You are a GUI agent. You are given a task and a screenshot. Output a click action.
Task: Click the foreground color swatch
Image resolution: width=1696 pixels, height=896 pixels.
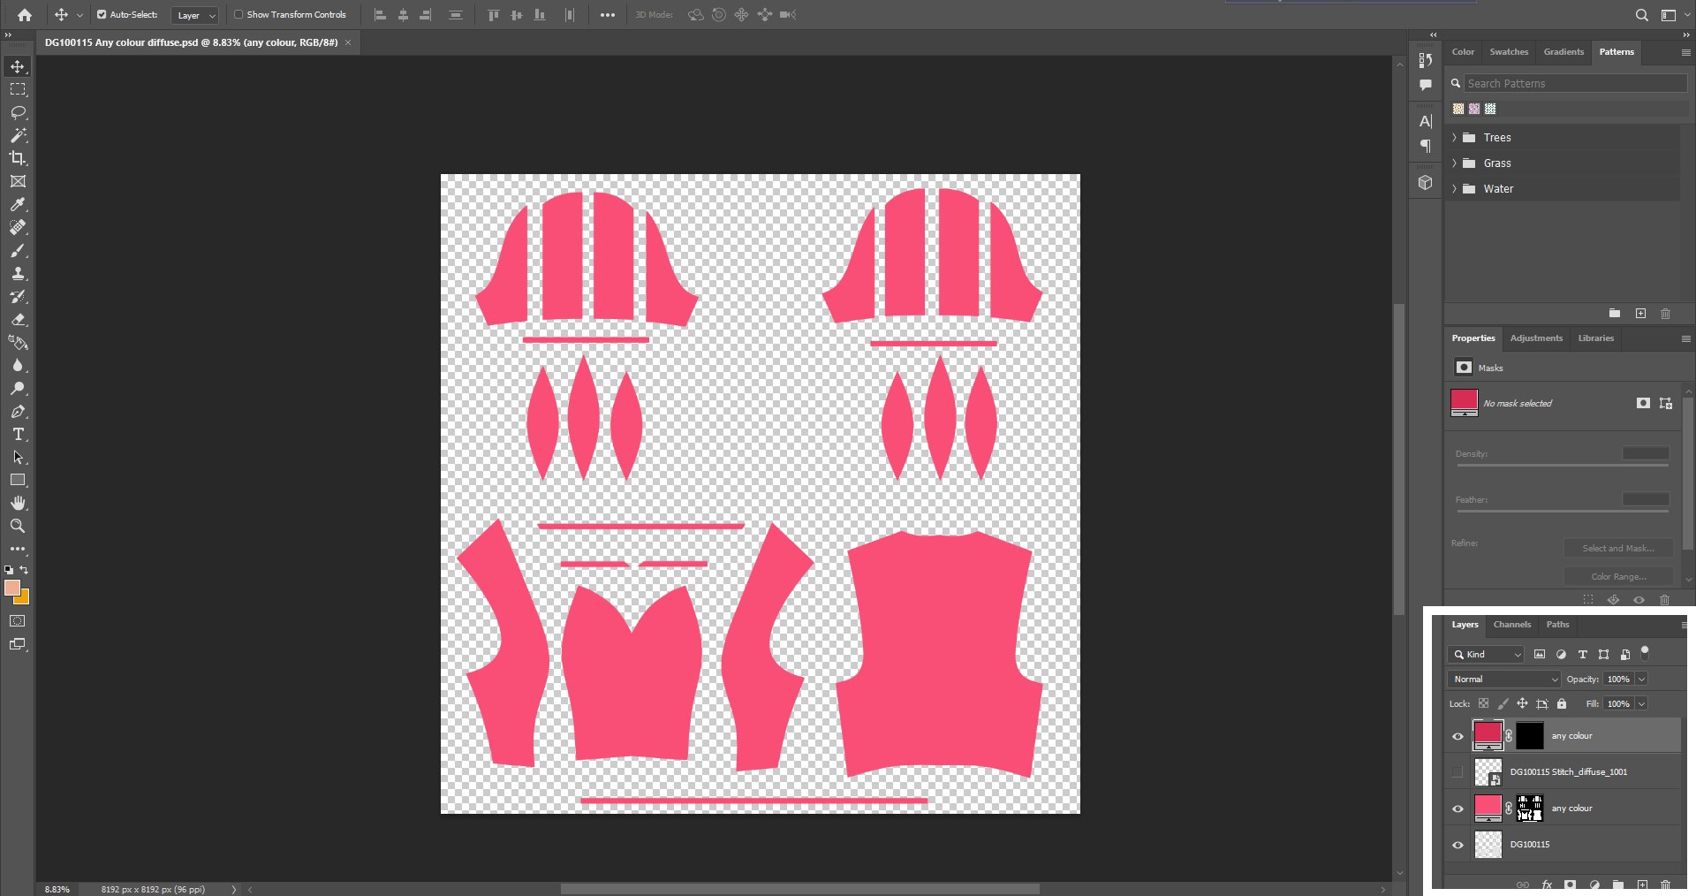point(11,588)
